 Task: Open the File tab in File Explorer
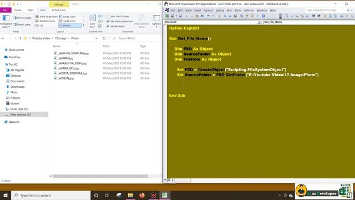(x=5, y=10)
